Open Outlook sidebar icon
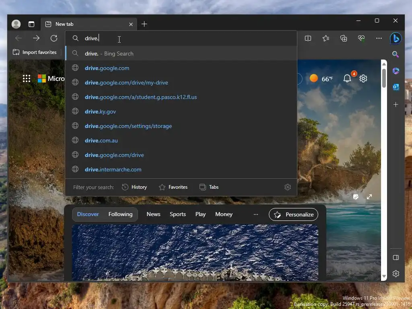412x309 pixels. pyautogui.click(x=396, y=87)
